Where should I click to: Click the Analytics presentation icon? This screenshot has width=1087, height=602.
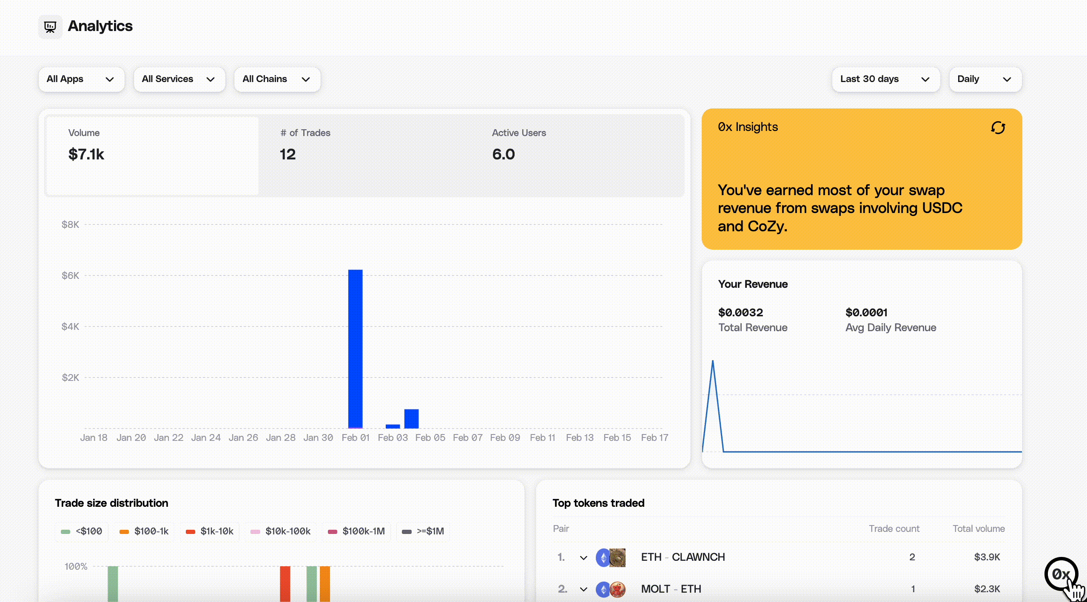tap(50, 27)
